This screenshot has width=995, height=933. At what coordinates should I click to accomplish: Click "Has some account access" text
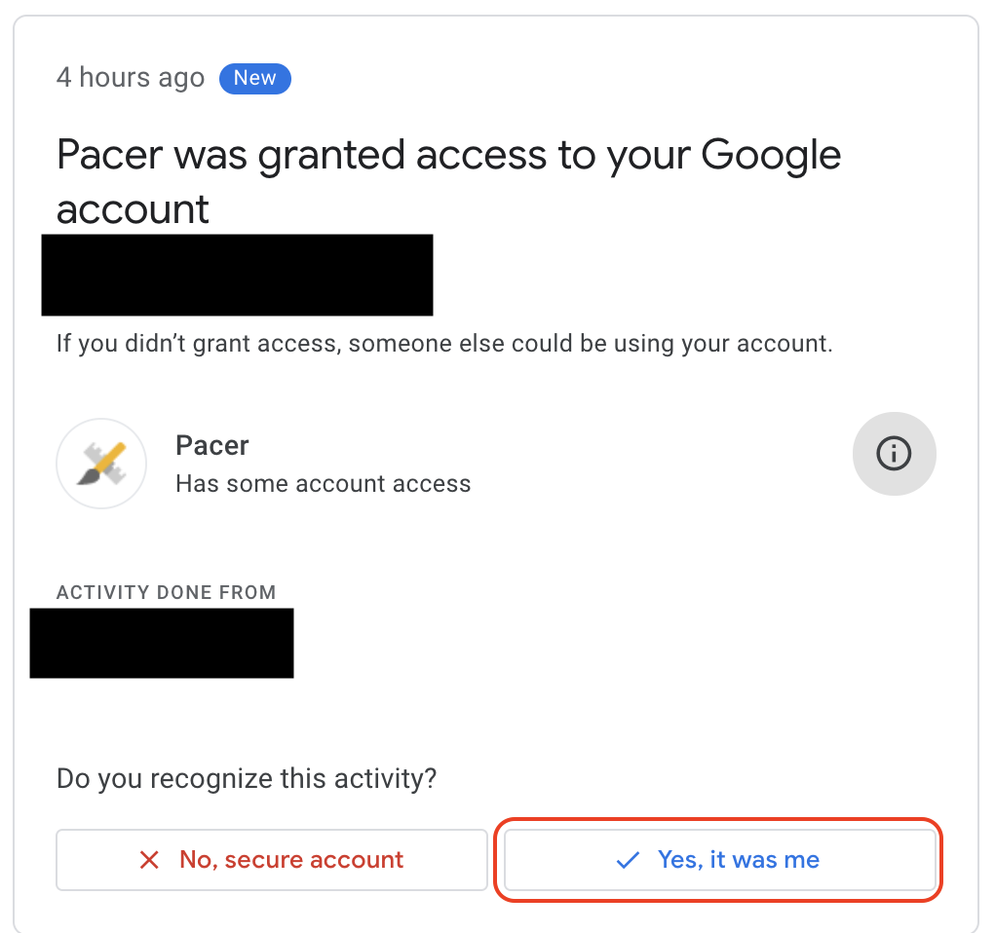point(323,483)
